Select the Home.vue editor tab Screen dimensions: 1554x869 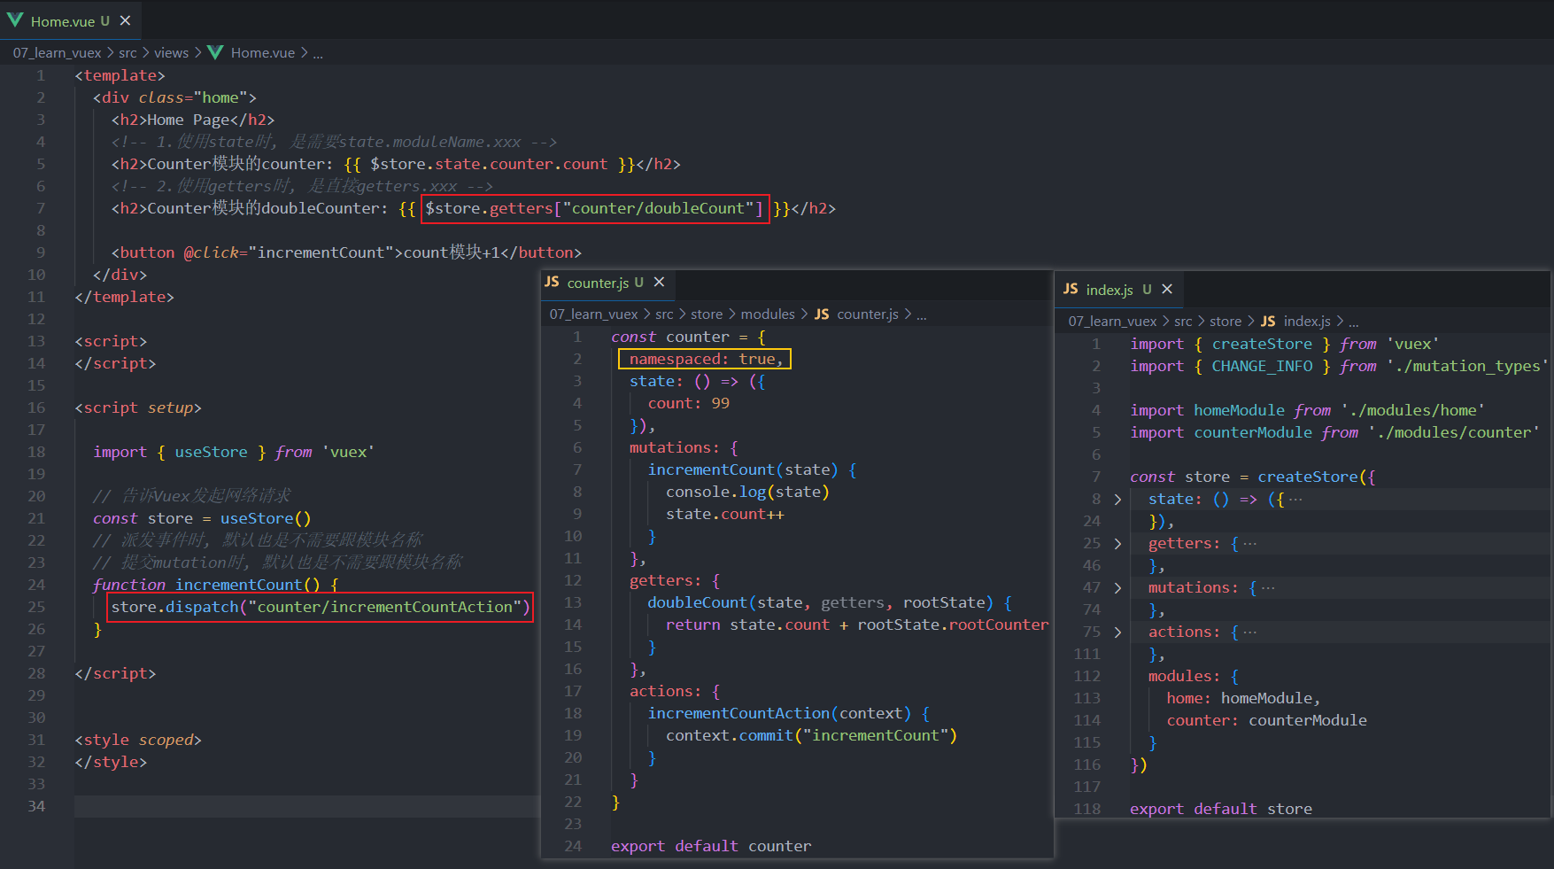[x=71, y=20]
